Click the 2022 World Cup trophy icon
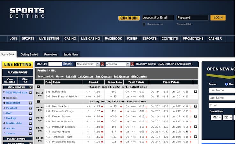Image resolution: width=236 pixels, height=144 pixels. [x=4, y=93]
